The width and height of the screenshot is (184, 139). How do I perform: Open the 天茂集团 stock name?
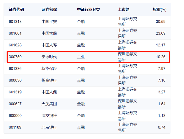pyautogui.click(x=49, y=104)
